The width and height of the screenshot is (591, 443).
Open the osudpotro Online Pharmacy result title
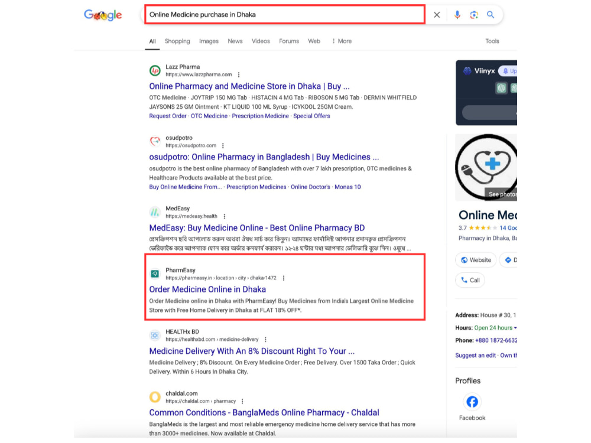[264, 157]
